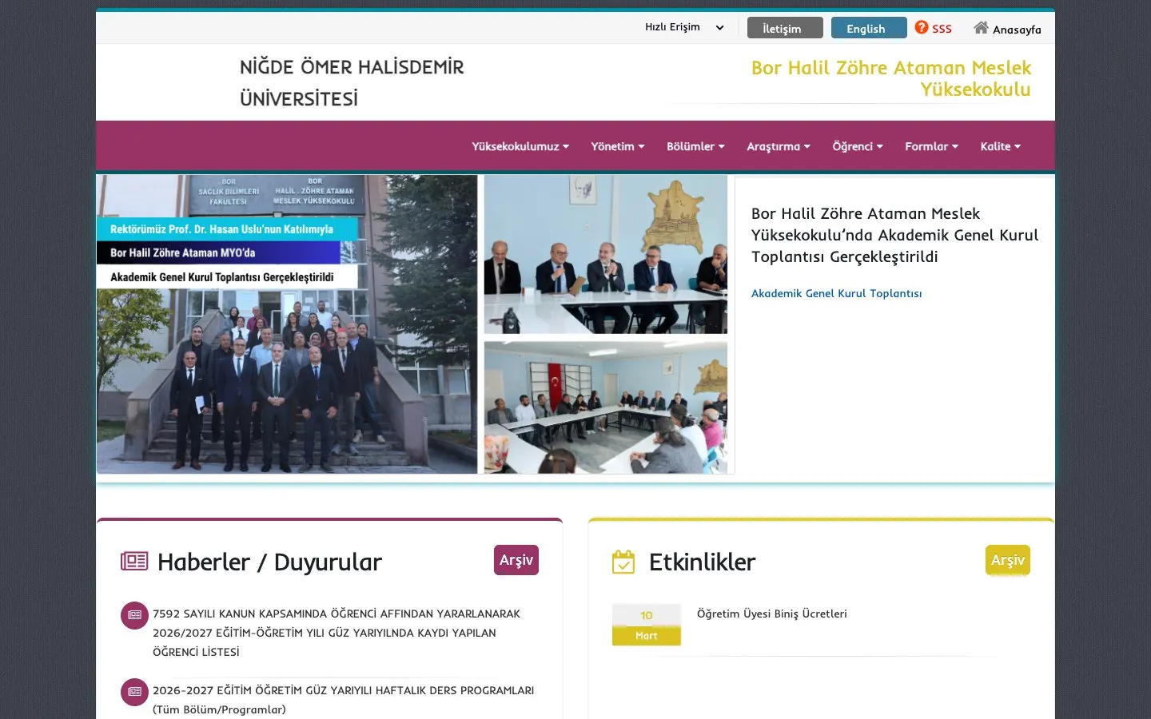The height and width of the screenshot is (719, 1151).
Task: Open the SSS question mark icon
Action: 922,27
